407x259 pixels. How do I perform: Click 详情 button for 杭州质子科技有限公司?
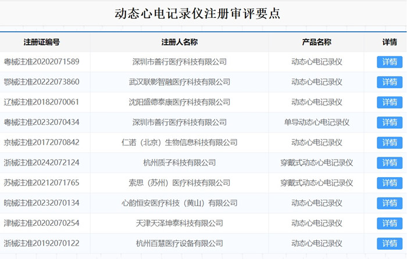coord(389,163)
